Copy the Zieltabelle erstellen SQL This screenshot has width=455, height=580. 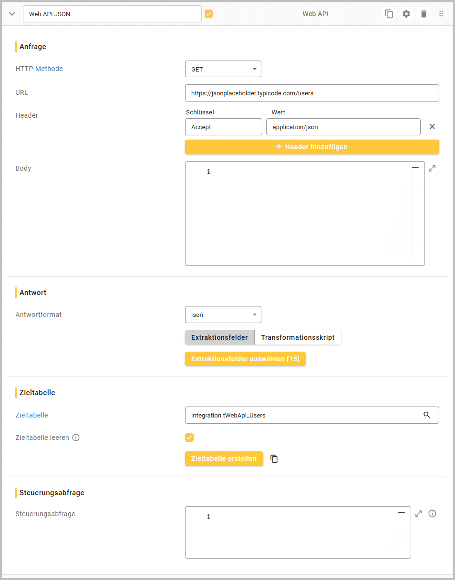[274, 458]
